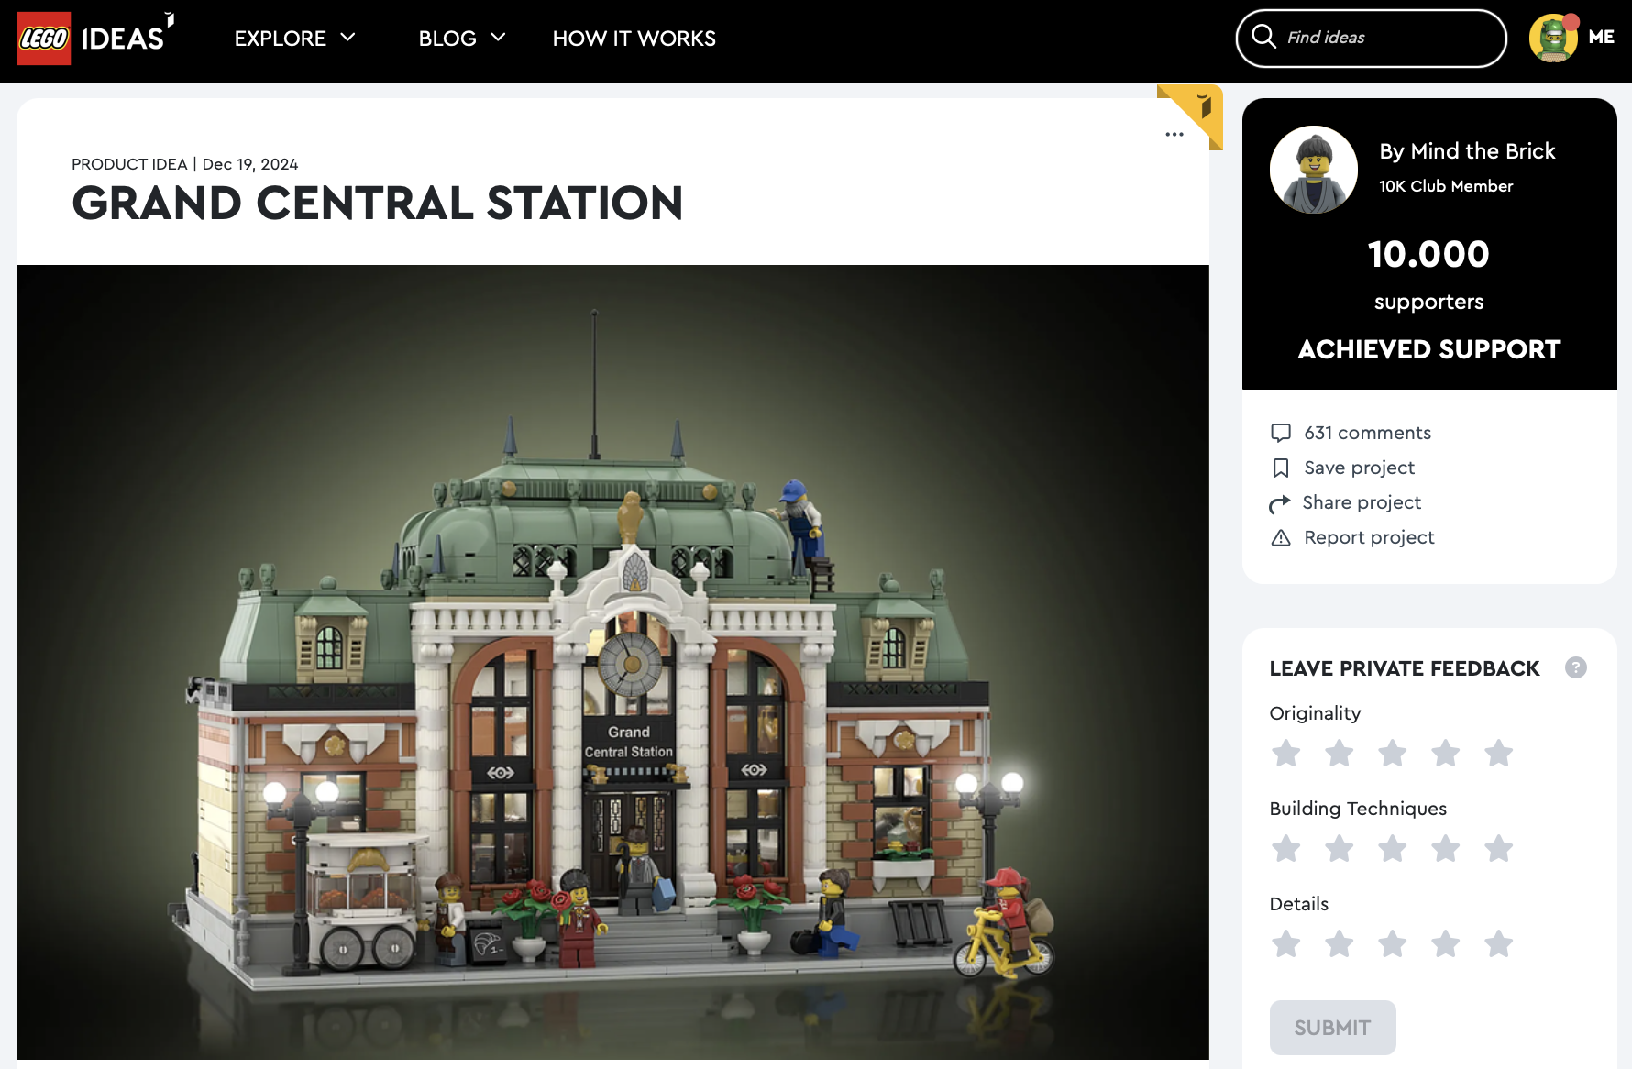The height and width of the screenshot is (1069, 1632).
Task: Rate Building Techniques five stars
Action: point(1499,848)
